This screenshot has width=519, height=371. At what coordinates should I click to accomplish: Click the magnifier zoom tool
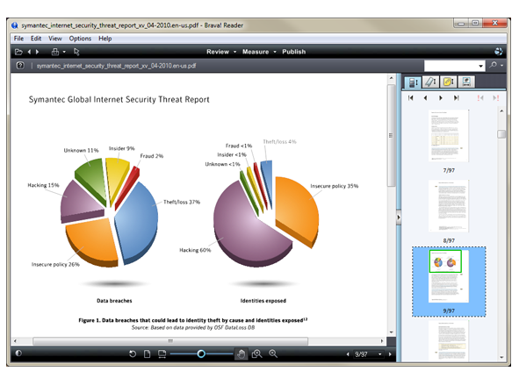273,353
